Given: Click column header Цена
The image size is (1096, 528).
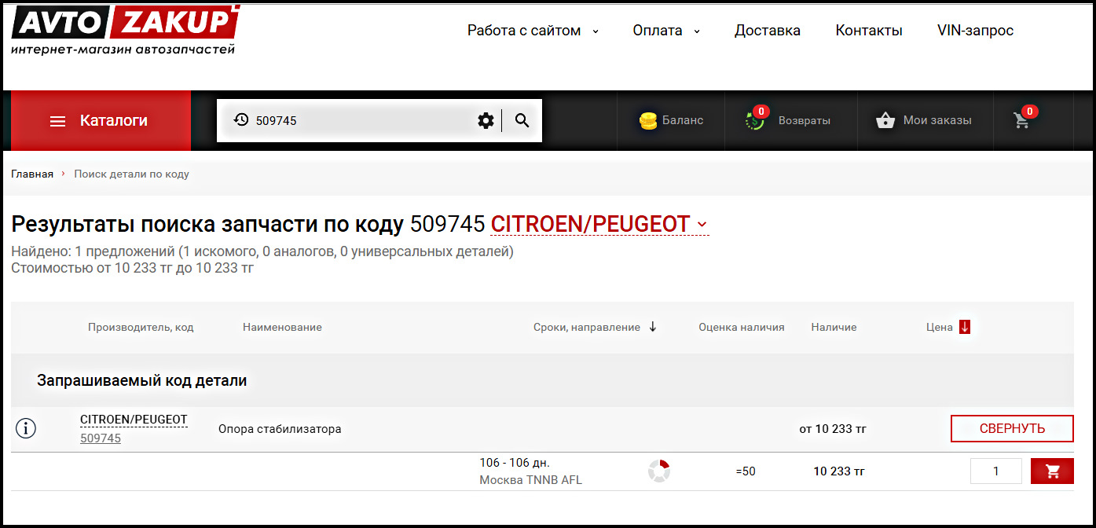Looking at the screenshot, I should tap(940, 327).
